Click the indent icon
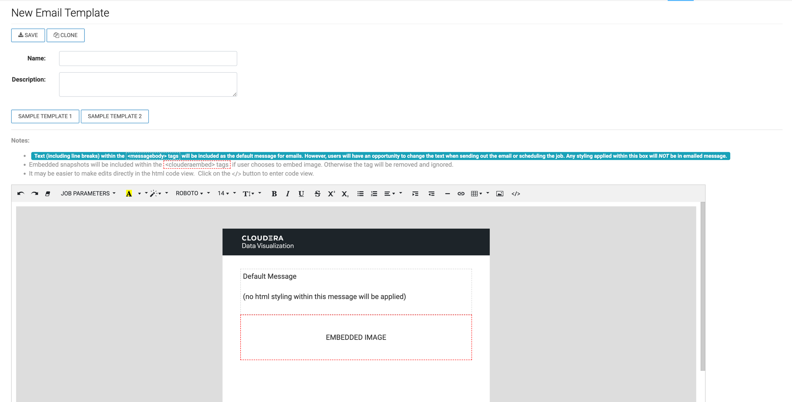The width and height of the screenshot is (792, 402). click(415, 194)
